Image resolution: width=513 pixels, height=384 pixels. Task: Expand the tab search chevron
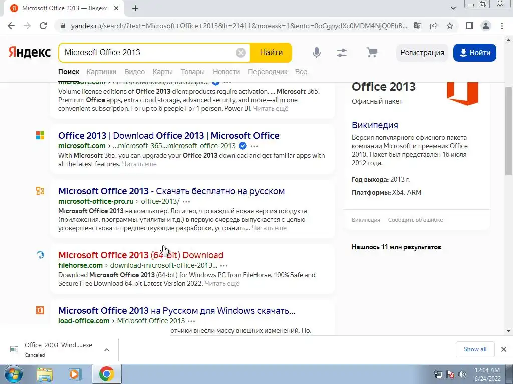[453, 8]
